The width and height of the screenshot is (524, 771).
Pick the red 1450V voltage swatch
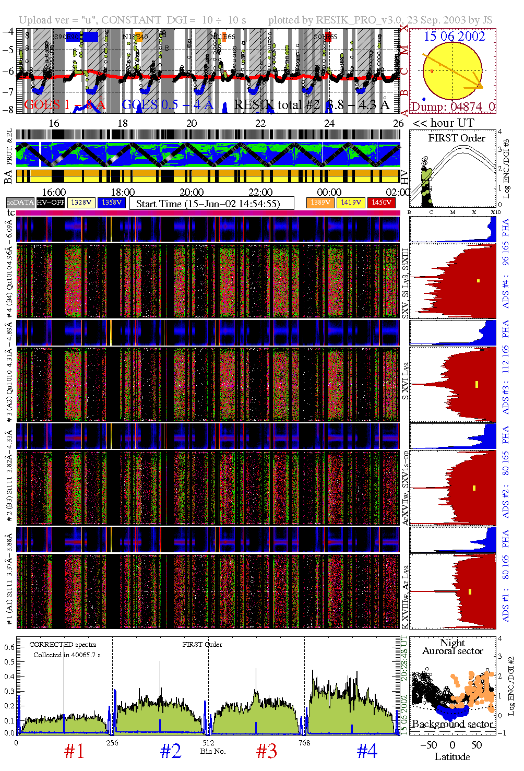[x=382, y=203]
